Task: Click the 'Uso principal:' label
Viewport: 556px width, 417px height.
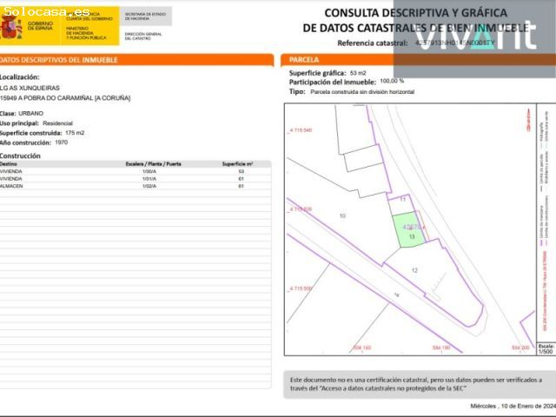Action: [19, 123]
